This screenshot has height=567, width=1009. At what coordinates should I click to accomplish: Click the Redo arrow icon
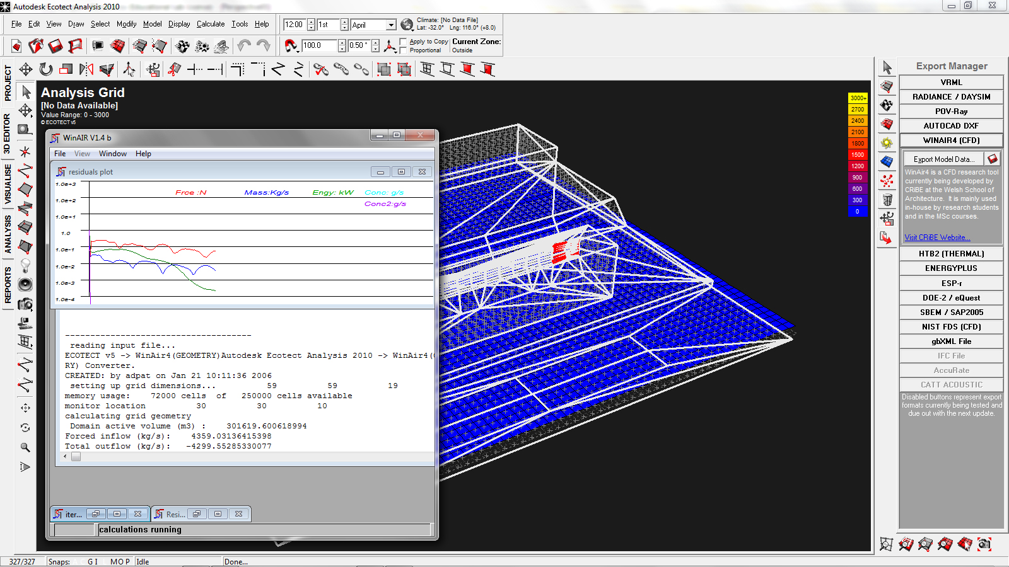click(x=264, y=45)
